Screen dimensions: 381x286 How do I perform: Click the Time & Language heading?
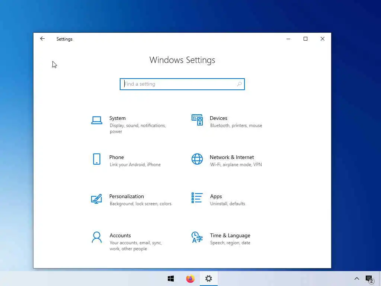click(230, 235)
